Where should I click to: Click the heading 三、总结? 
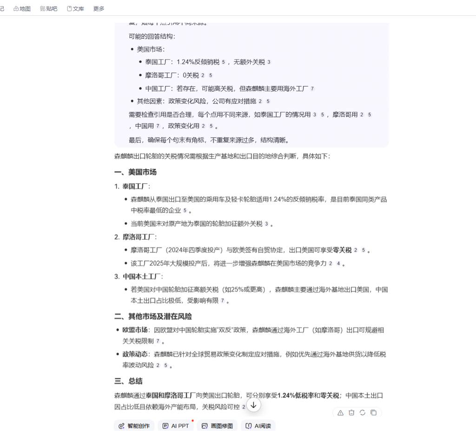tap(128, 381)
